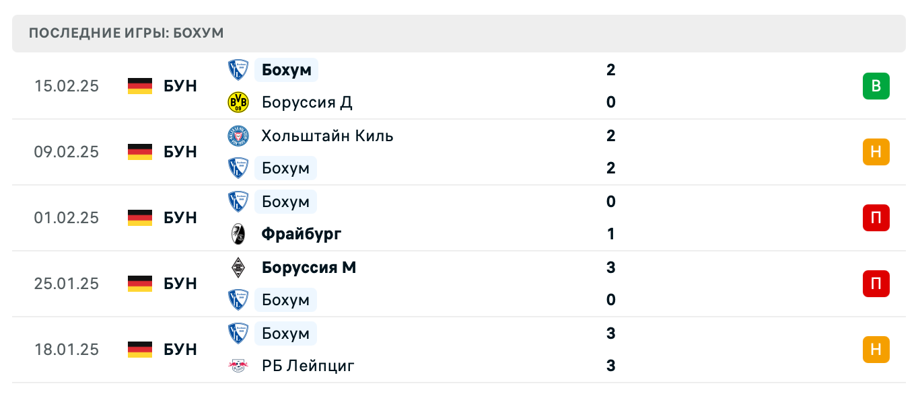Image resolution: width=918 pixels, height=398 pixels.
Task: Click the ПОСЛЕДНИЕ ИГРЫ: БОХУМ header
Action: click(x=127, y=32)
